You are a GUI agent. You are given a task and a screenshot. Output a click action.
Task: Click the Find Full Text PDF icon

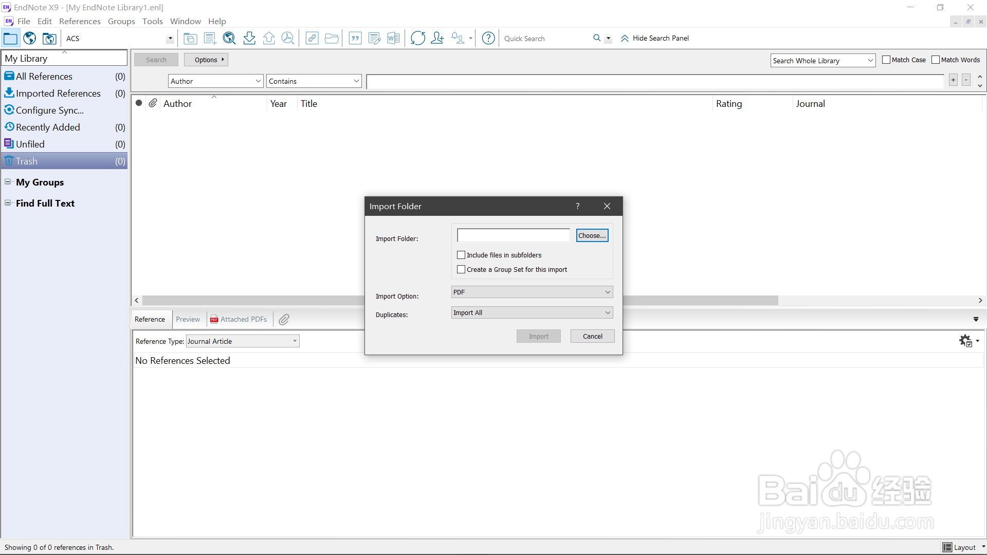[288, 38]
